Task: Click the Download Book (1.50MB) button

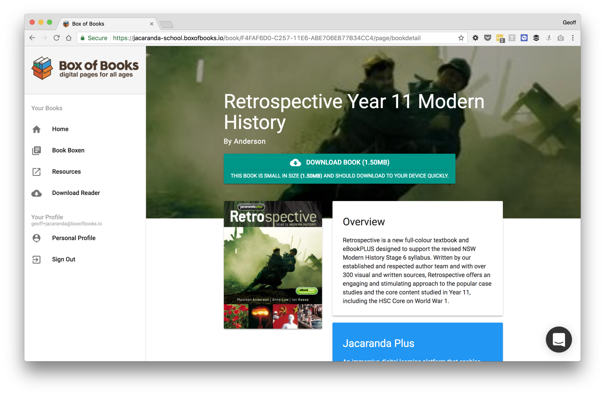Action: 339,163
